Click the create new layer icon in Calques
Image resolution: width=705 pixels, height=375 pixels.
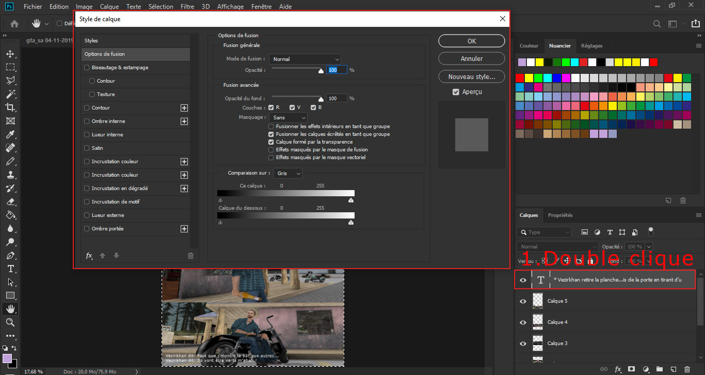(673, 369)
